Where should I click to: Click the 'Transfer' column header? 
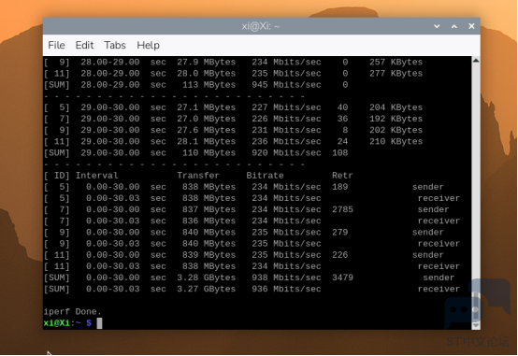pyautogui.click(x=198, y=176)
